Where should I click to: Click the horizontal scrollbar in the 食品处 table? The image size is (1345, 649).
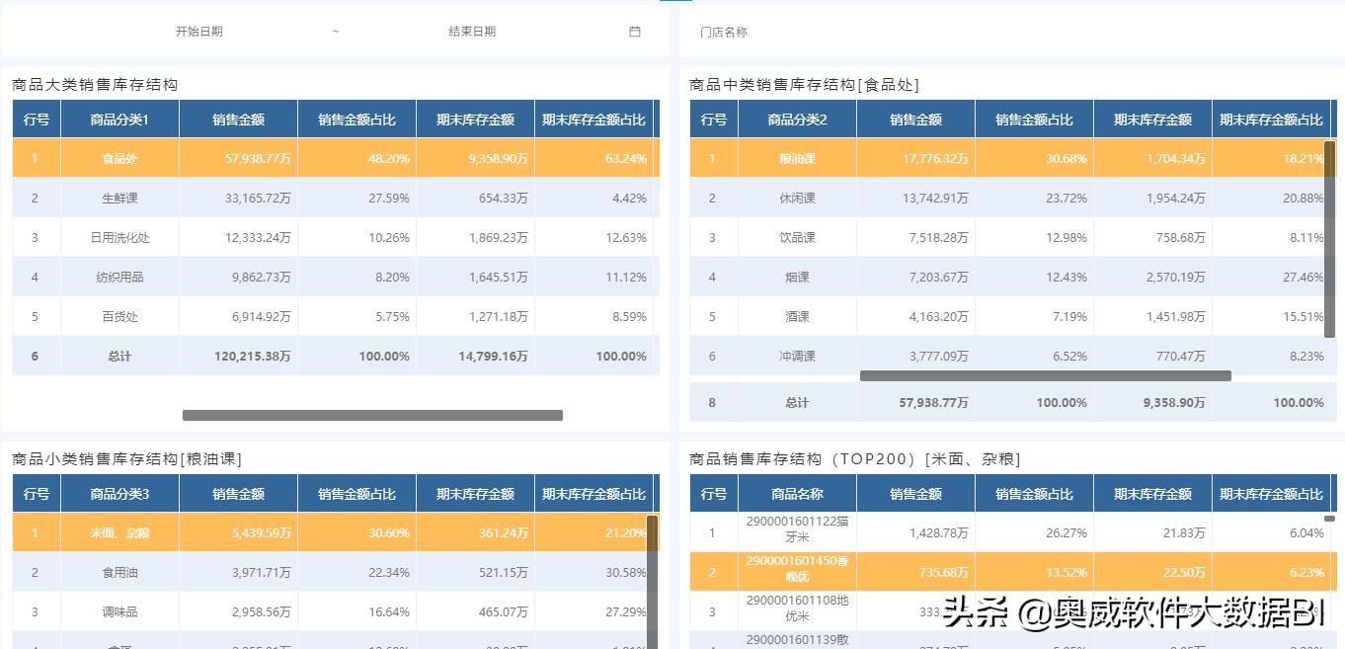pos(1047,375)
